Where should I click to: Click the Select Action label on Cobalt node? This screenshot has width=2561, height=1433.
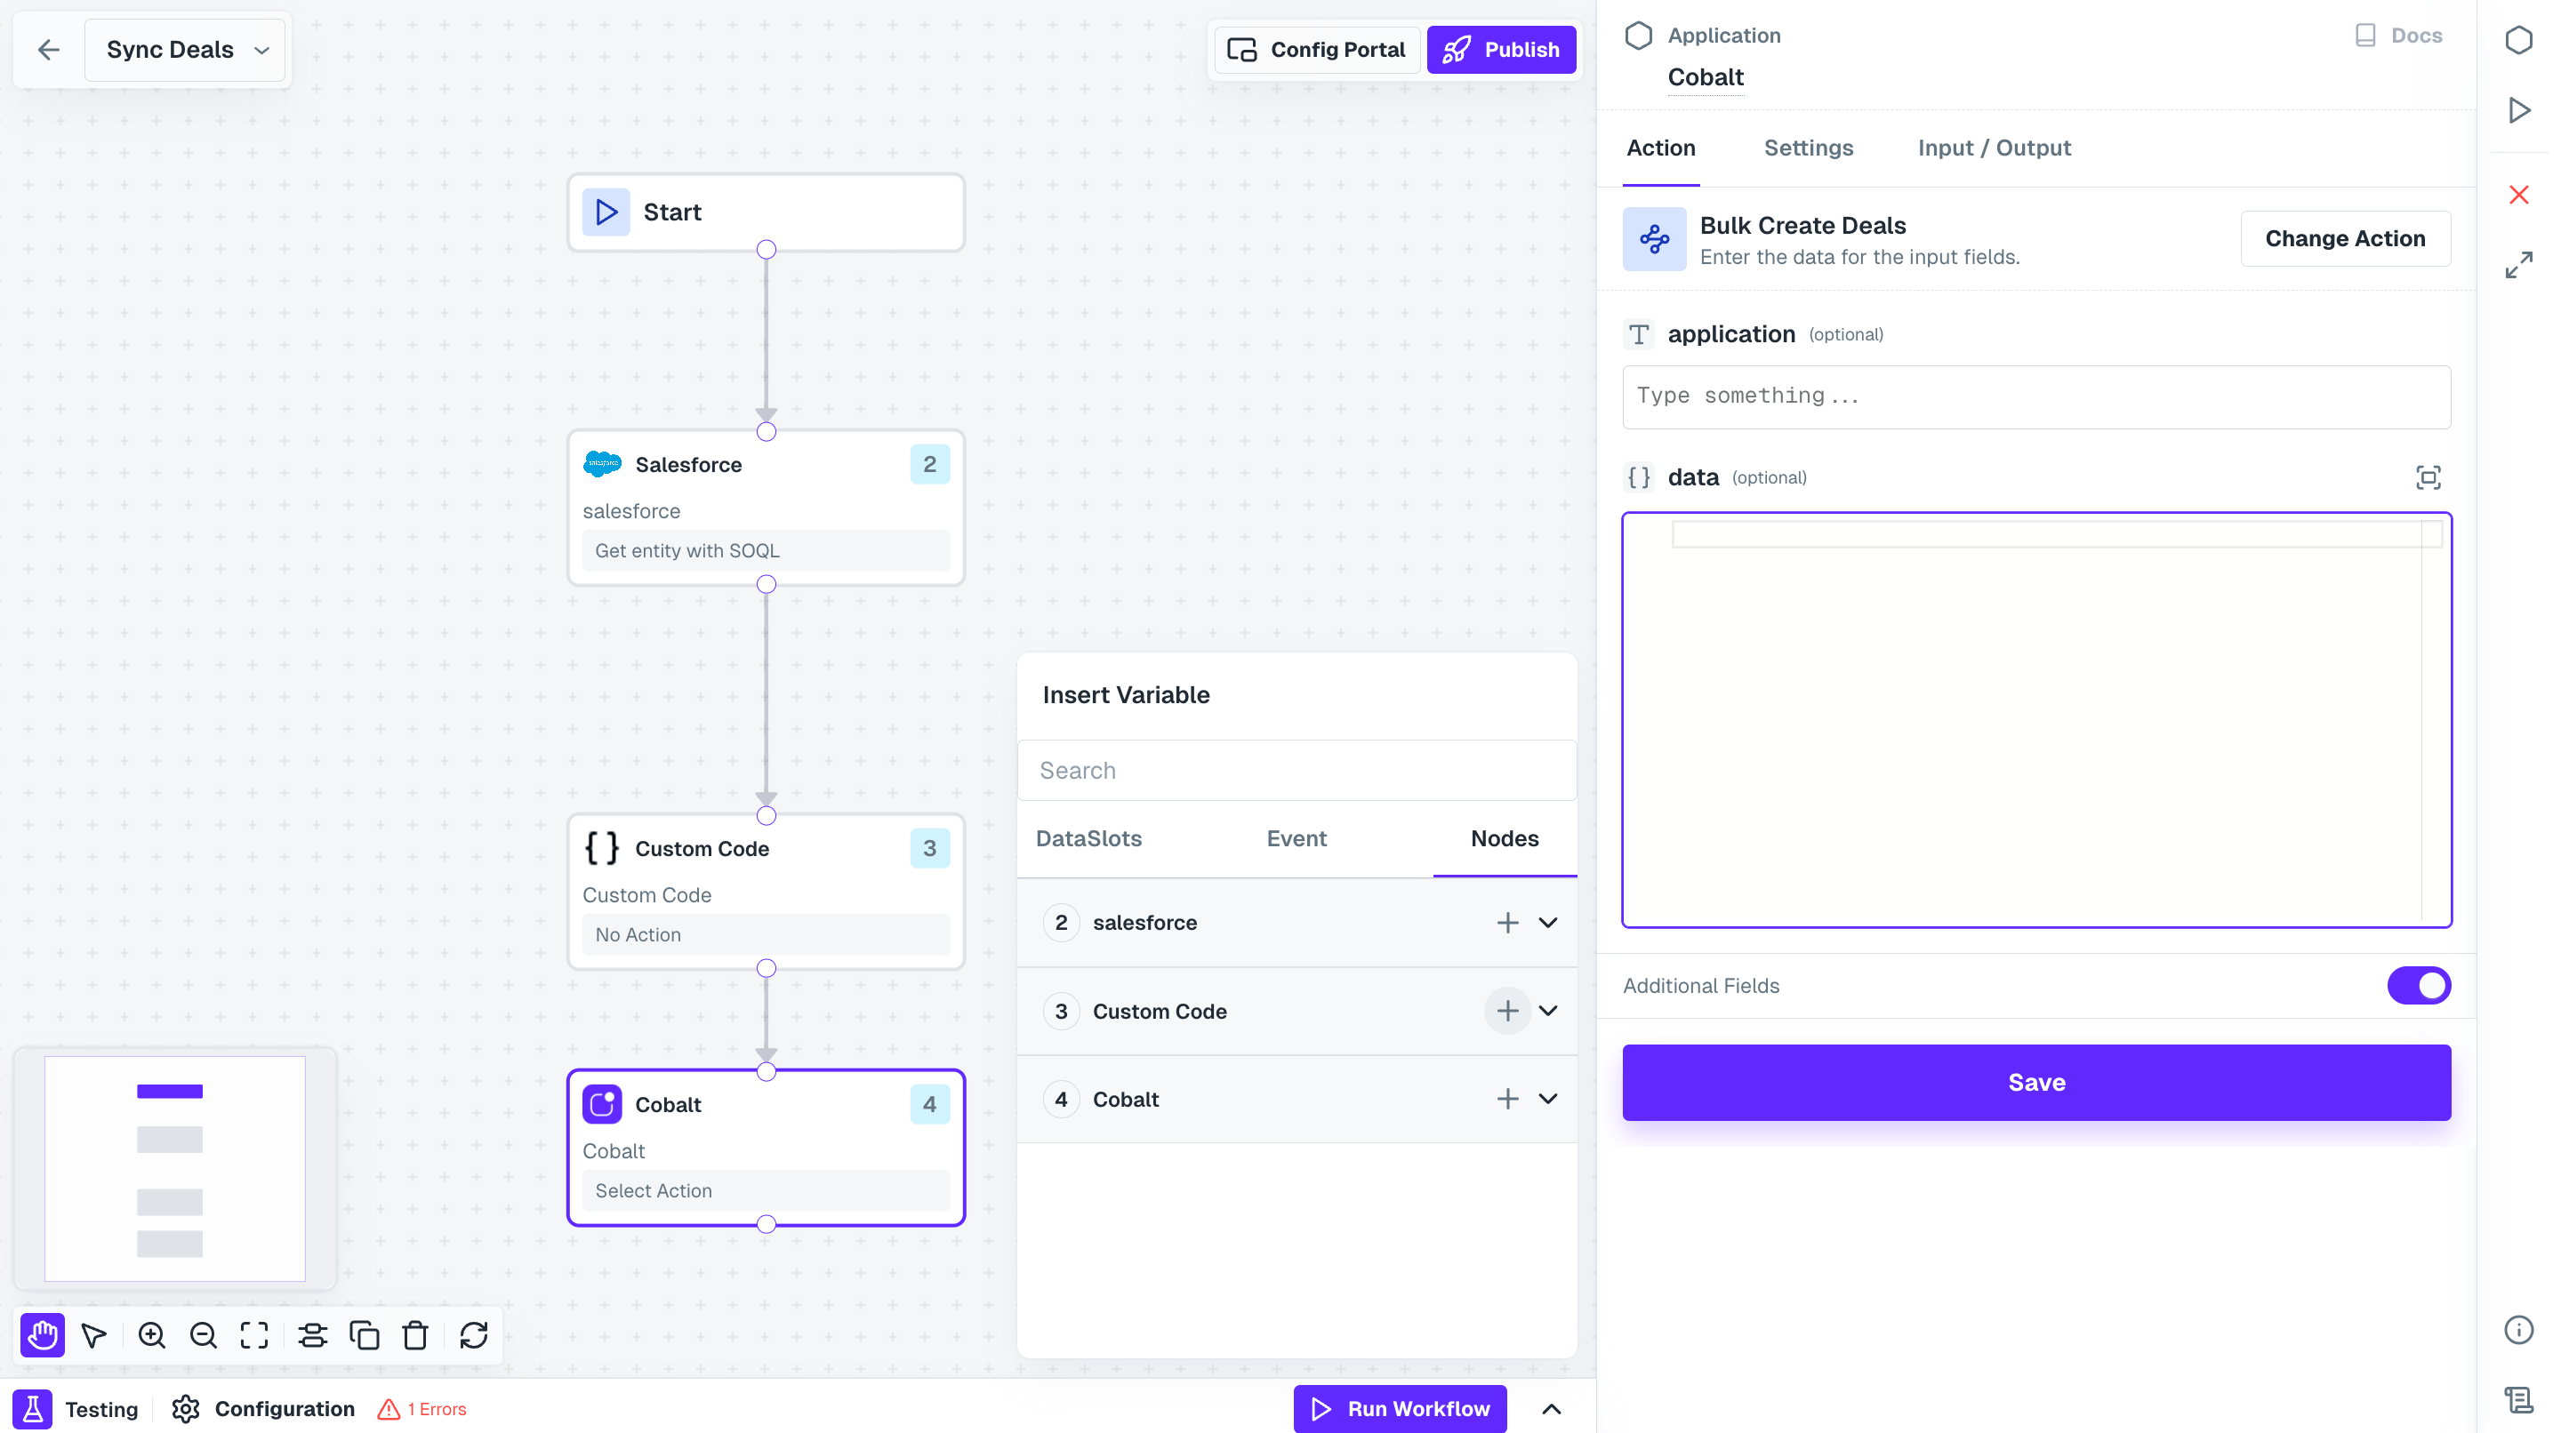[x=654, y=1190]
